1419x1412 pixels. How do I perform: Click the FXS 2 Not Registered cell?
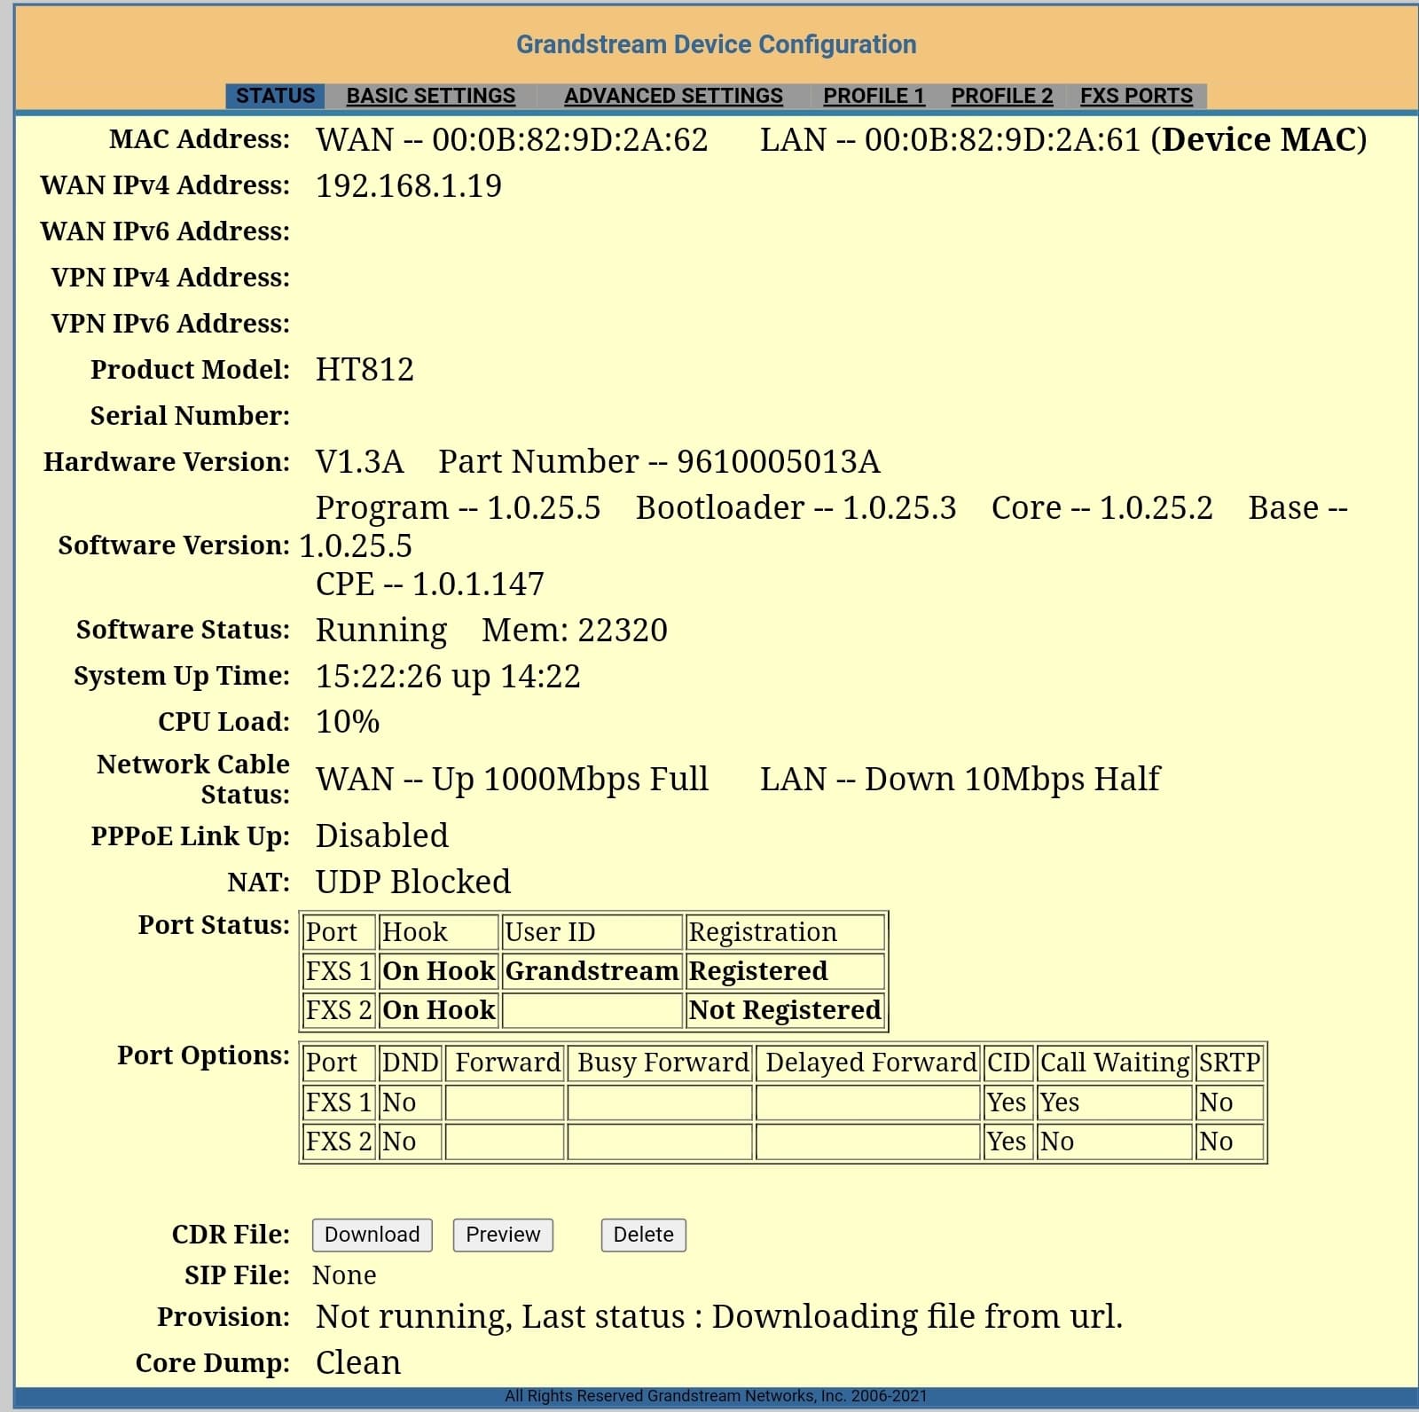tap(786, 1010)
